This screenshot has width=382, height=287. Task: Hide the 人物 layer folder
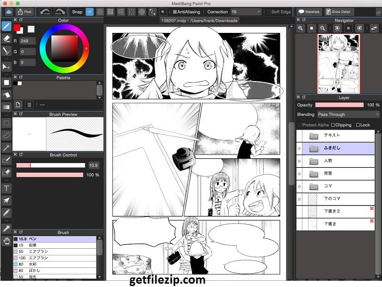(x=299, y=161)
